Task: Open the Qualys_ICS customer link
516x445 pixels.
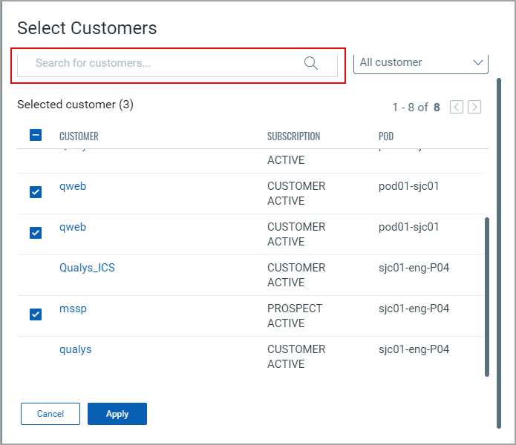Action: (87, 268)
